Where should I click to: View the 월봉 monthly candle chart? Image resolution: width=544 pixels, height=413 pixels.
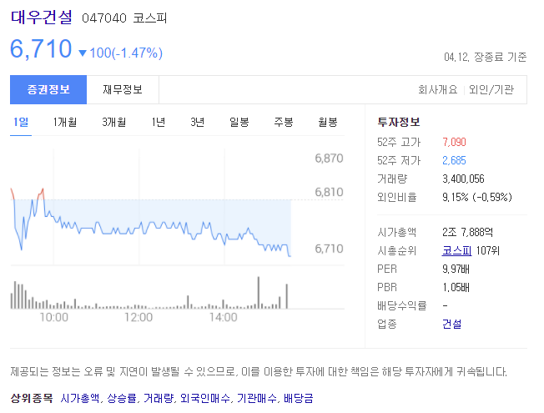coord(328,122)
